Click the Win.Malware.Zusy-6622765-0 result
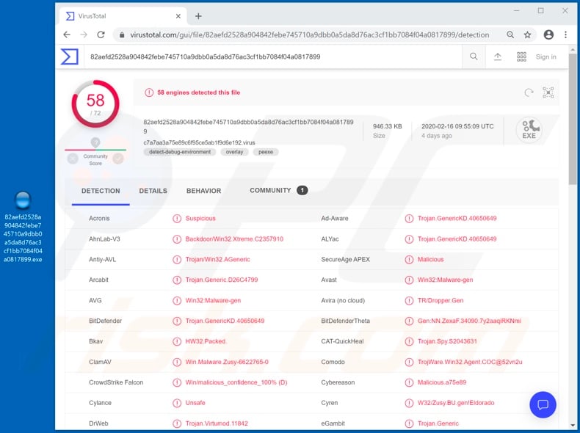 (x=227, y=362)
